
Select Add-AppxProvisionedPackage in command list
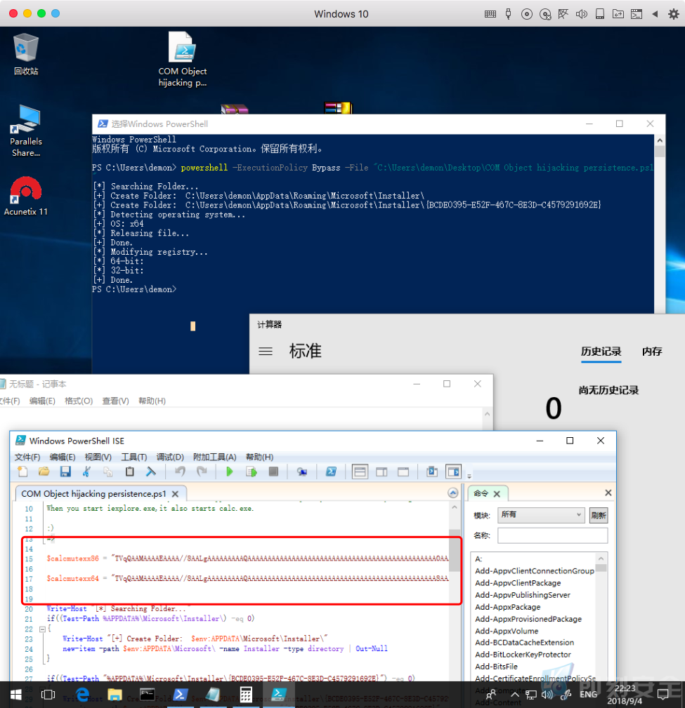pos(528,619)
